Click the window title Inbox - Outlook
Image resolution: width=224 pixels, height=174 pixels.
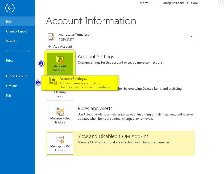tap(169, 3)
